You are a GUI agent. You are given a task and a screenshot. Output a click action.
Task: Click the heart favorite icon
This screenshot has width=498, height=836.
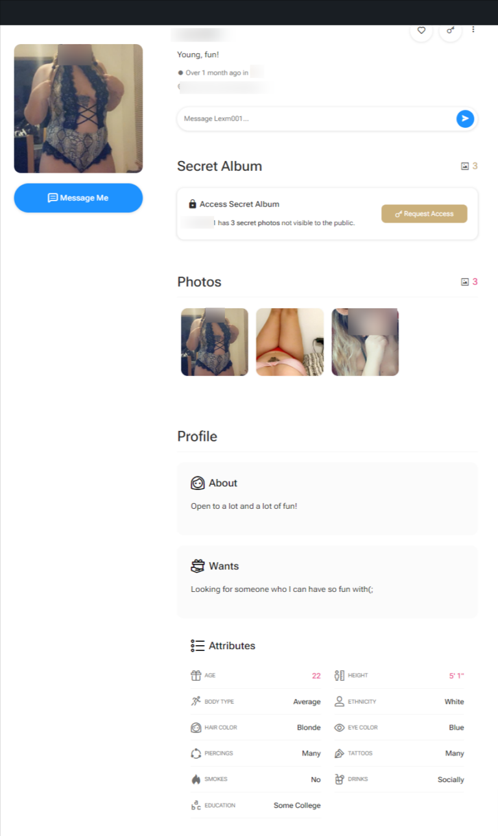coord(421,31)
